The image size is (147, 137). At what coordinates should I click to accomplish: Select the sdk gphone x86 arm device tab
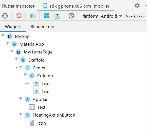pyautogui.click(x=76, y=6)
